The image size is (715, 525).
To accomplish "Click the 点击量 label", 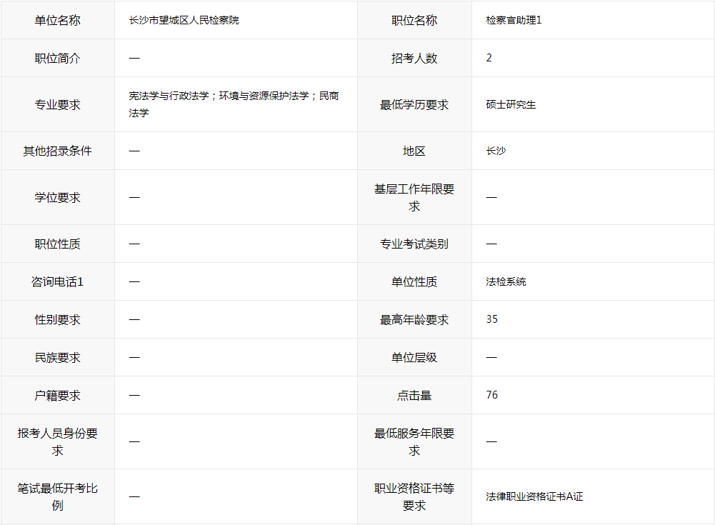I will (x=414, y=396).
